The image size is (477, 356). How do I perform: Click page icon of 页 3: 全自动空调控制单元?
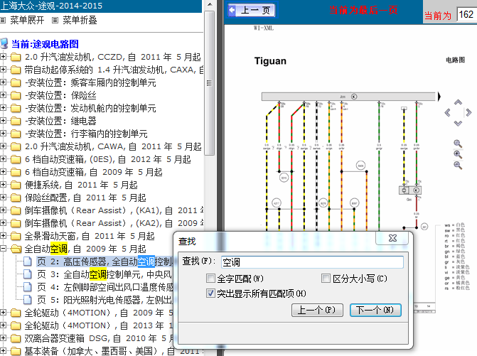(x=28, y=274)
